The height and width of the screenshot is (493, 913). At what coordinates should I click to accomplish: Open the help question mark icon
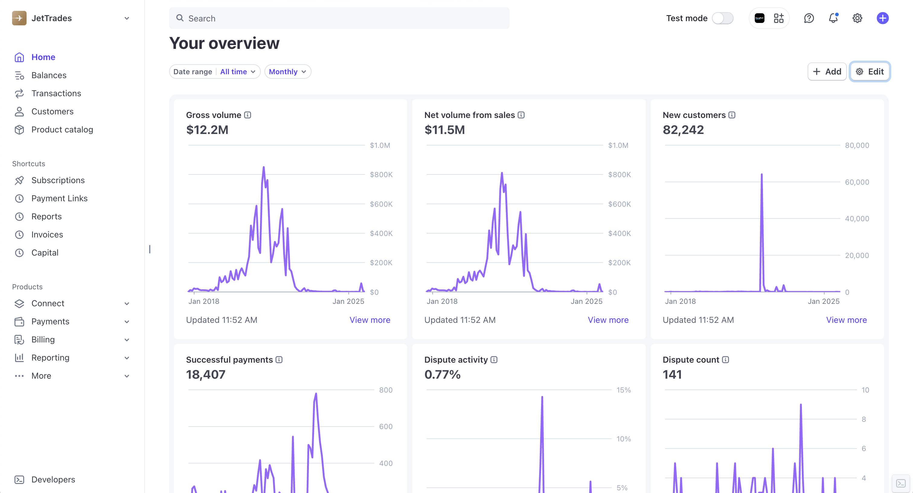tap(809, 18)
